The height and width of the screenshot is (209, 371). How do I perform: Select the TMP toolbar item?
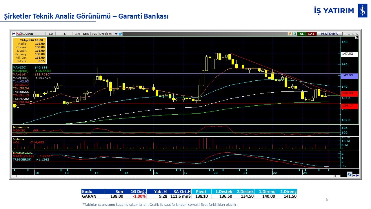110,34
